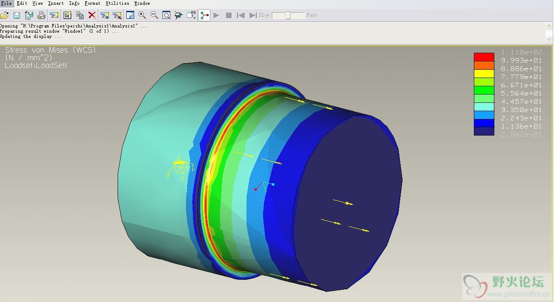Click the 'Fast' speed label
Image resolution: width=554 pixels, height=302 pixels.
[312, 15]
